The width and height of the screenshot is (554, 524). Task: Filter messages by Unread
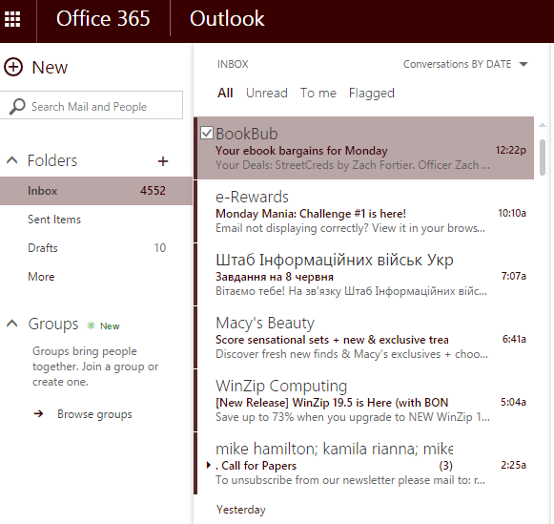[267, 93]
